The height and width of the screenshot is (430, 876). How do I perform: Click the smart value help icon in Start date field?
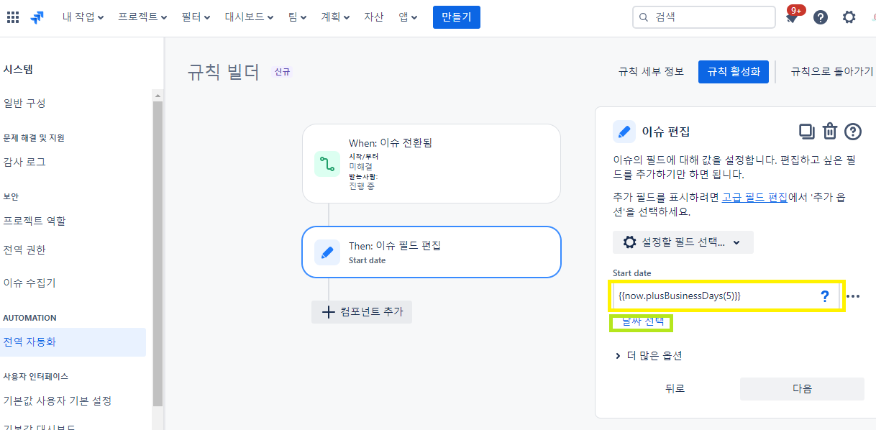coord(825,296)
